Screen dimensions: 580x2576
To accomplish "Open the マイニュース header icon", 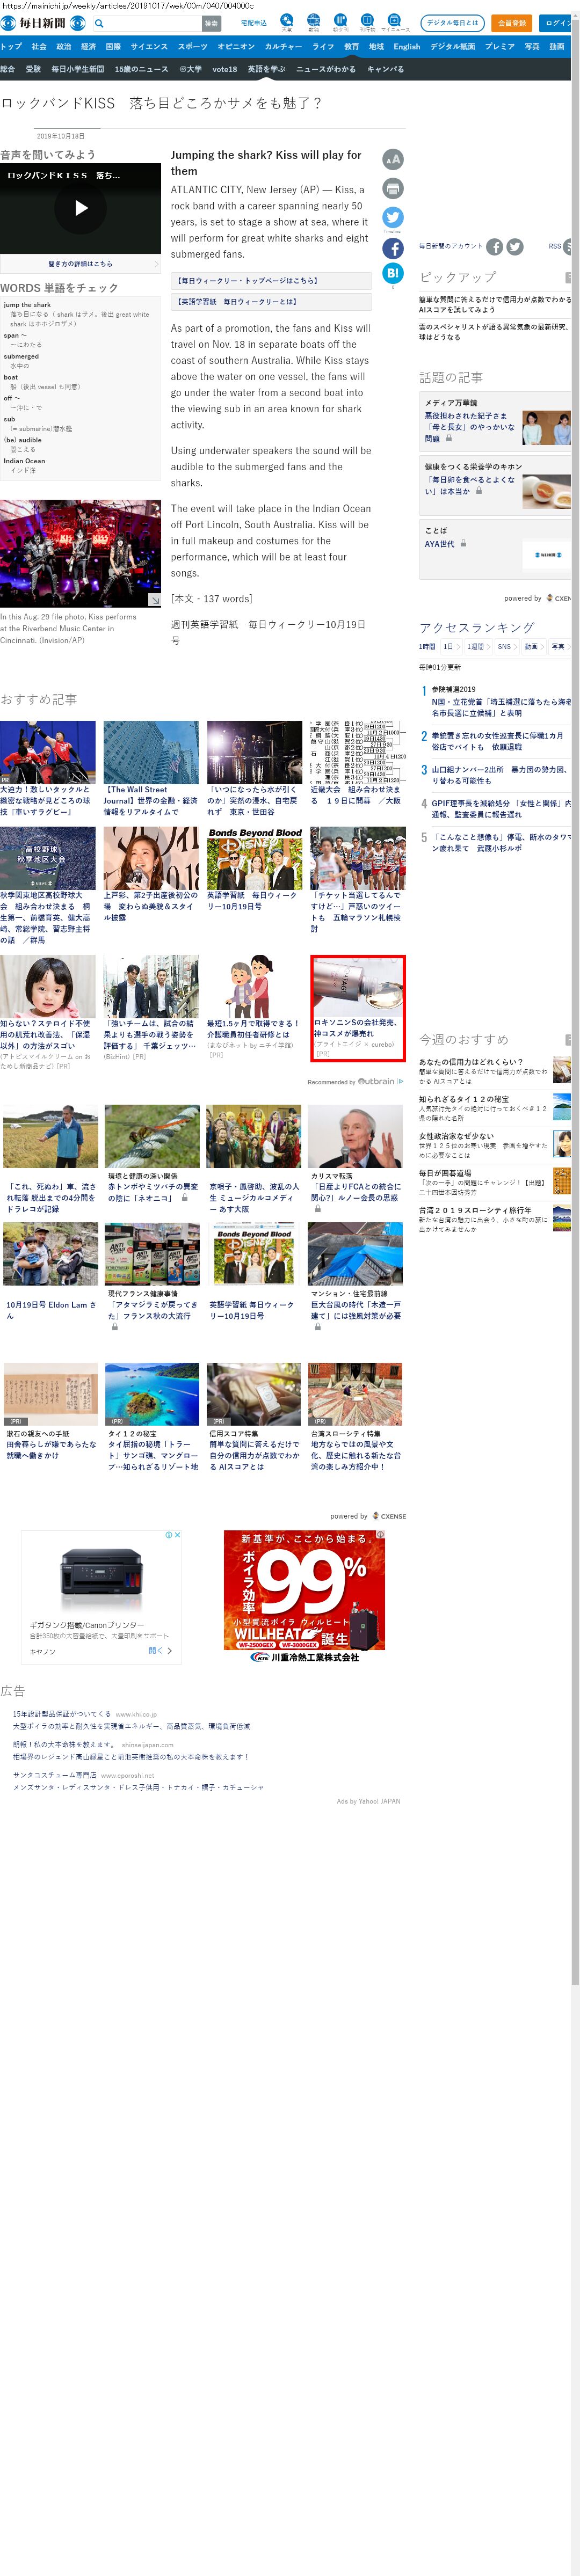I will point(395,22).
